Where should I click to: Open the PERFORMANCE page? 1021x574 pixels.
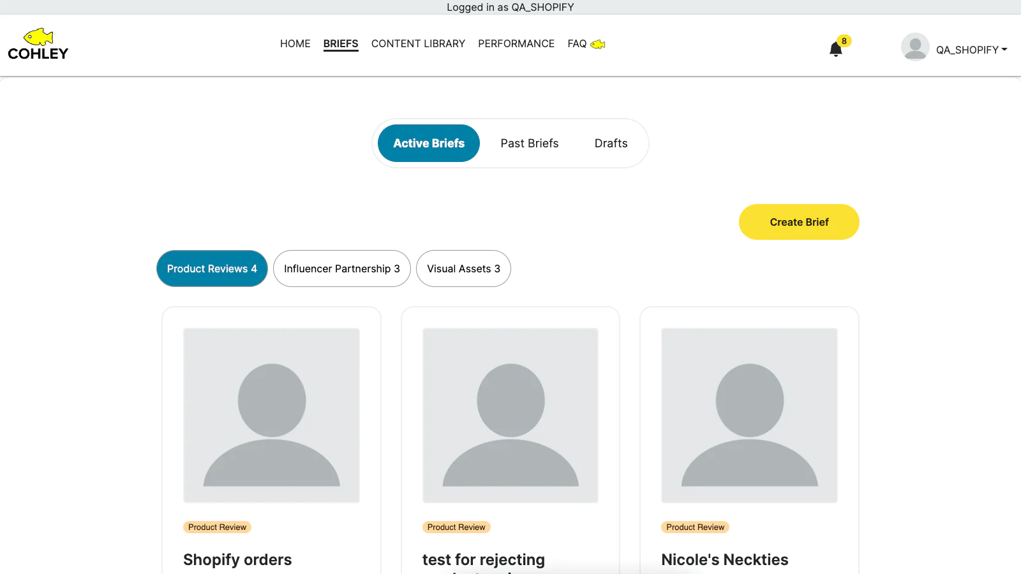pyautogui.click(x=516, y=43)
